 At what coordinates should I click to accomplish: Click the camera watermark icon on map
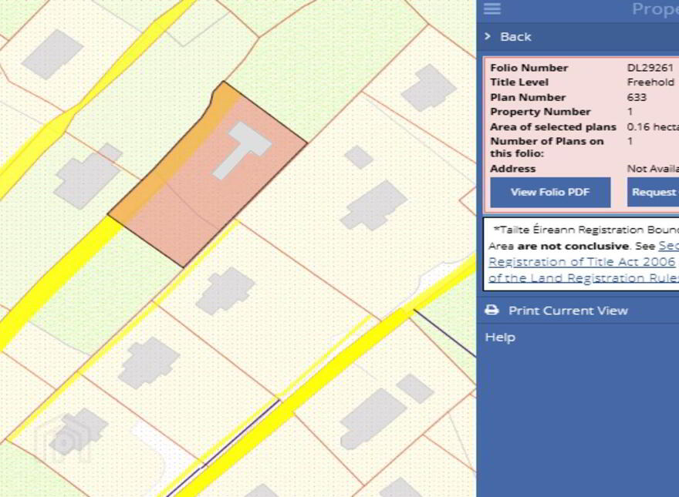point(62,440)
